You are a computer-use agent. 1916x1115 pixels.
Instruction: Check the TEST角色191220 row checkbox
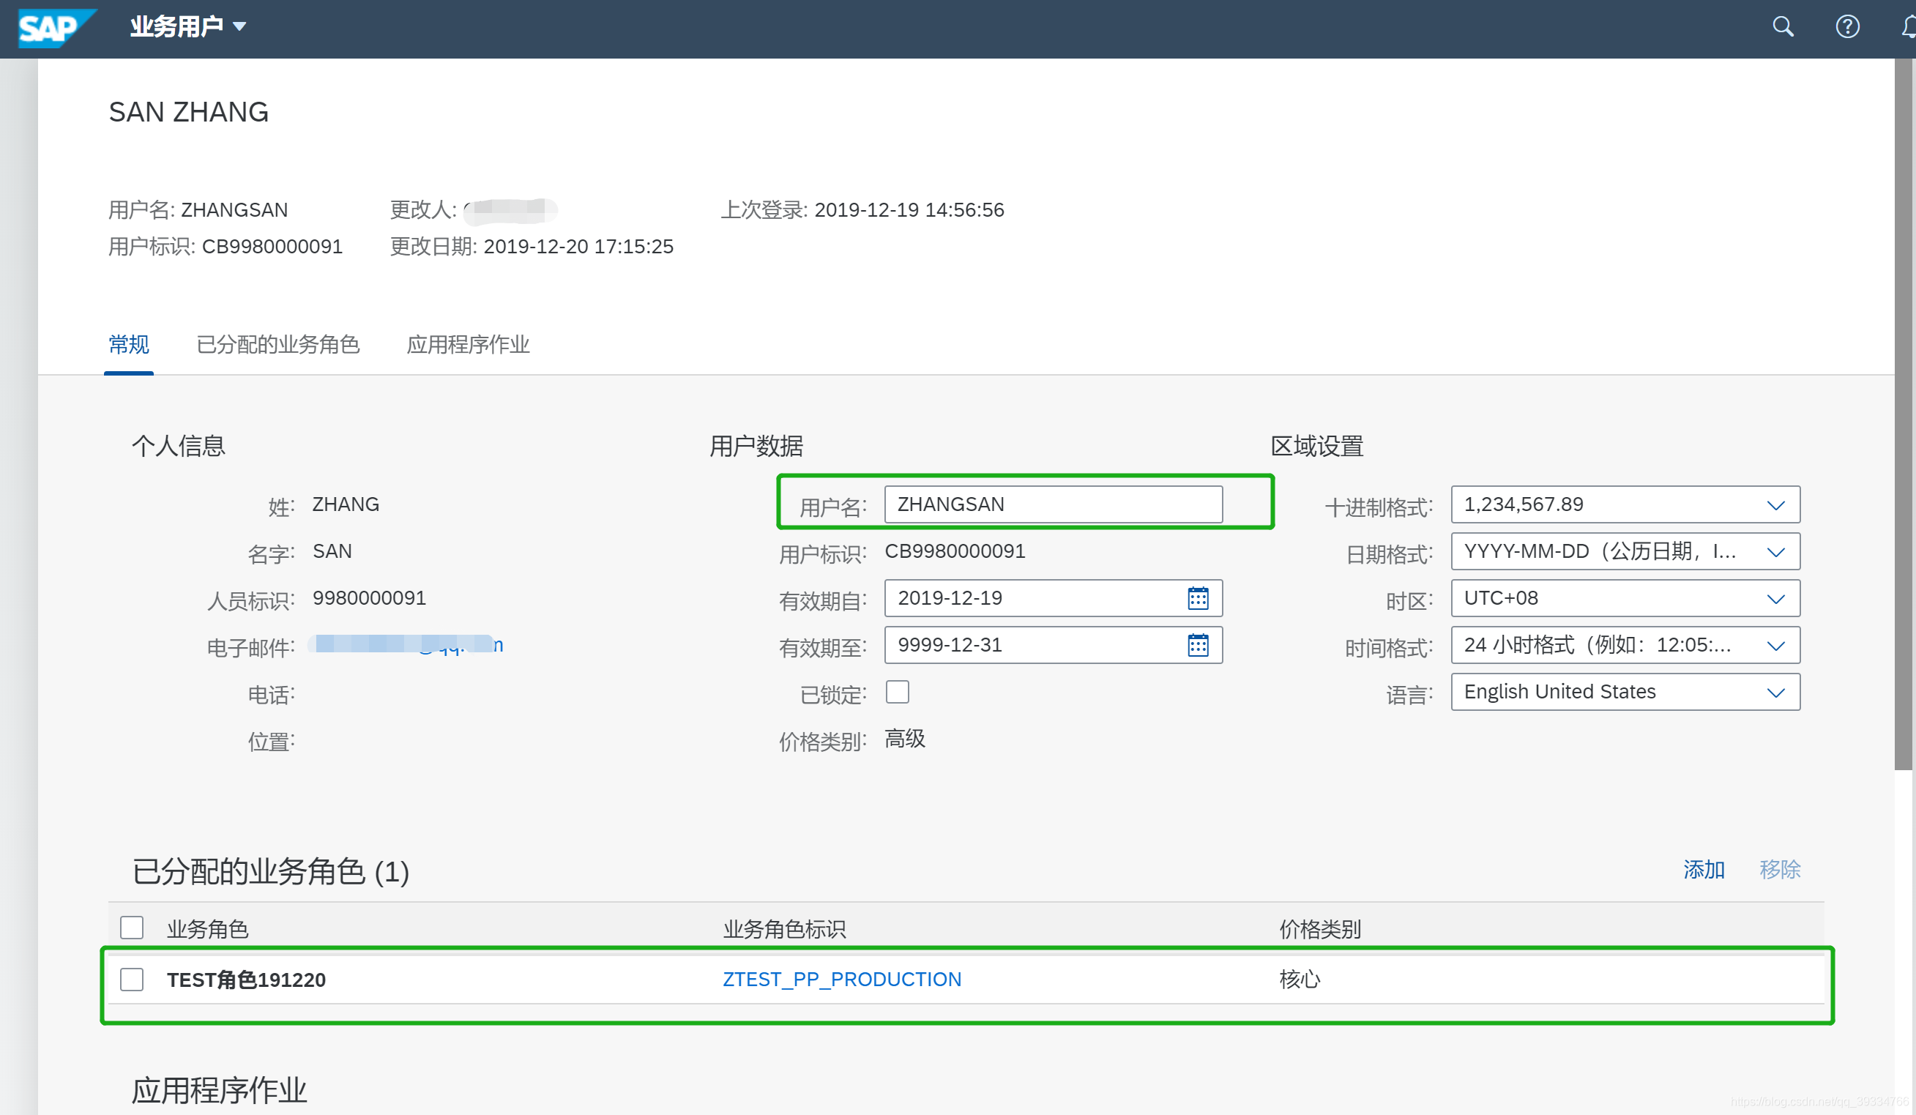click(x=131, y=978)
